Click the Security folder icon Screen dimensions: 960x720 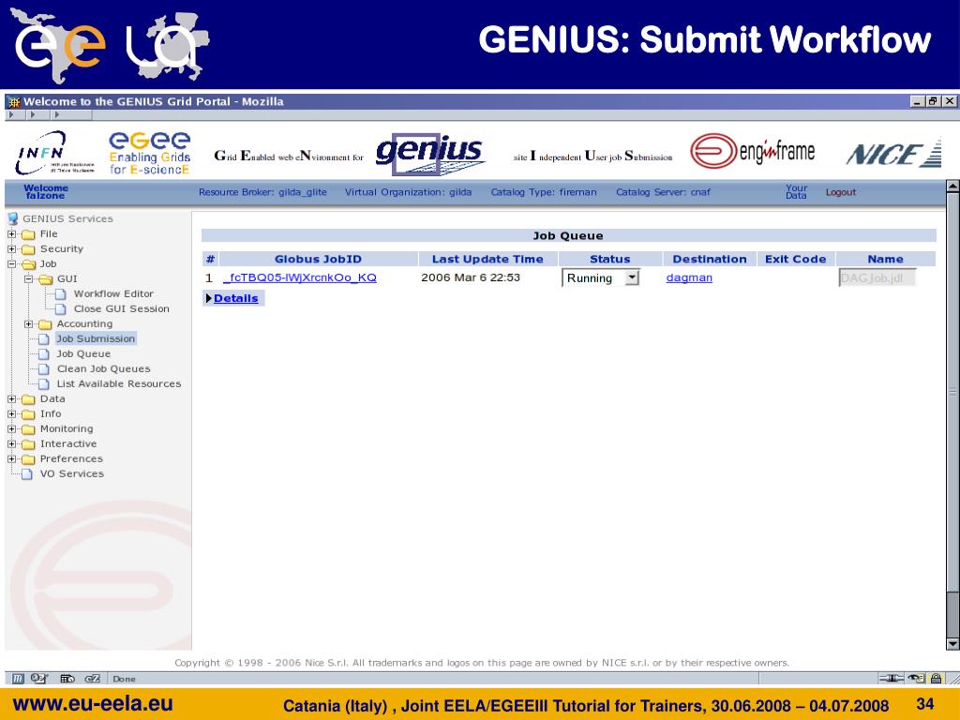pos(28,249)
